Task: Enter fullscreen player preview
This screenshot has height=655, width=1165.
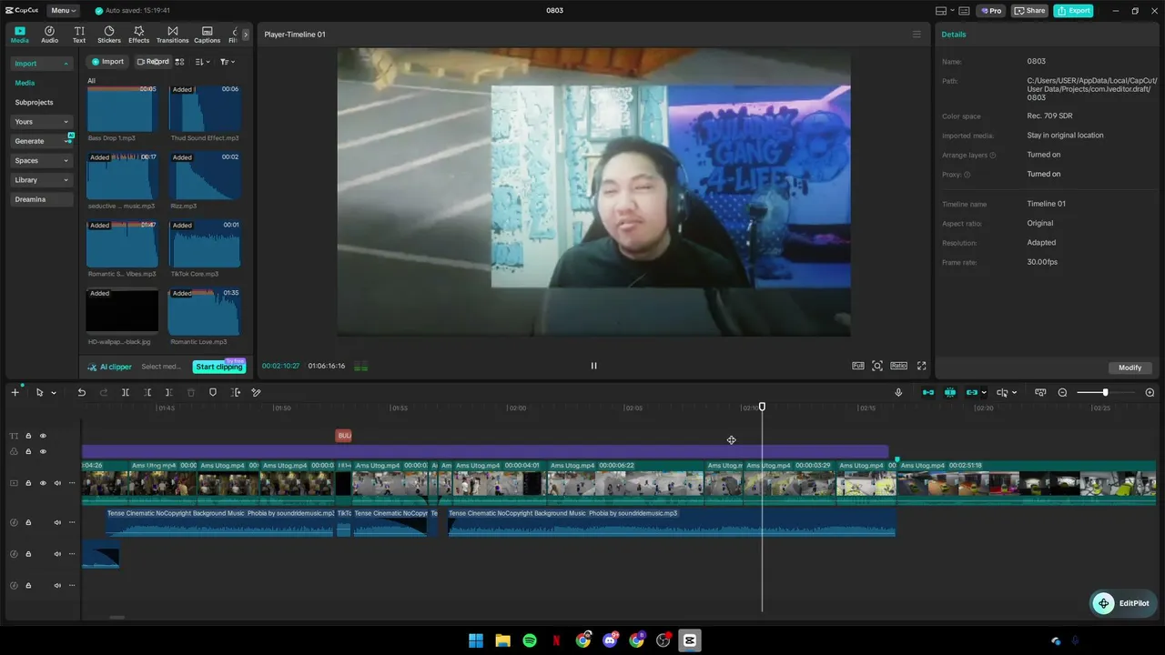Action: pos(921,366)
